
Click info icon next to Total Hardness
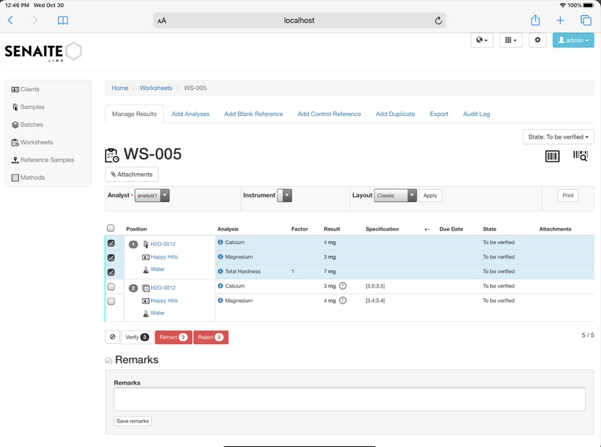(x=220, y=272)
